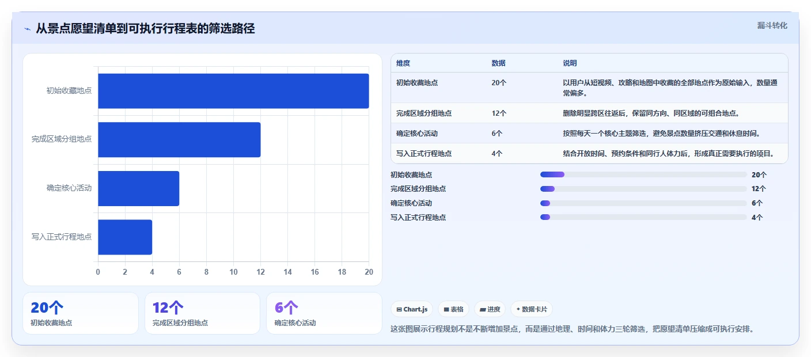Click the x-axis tick label 16
This screenshot has width=811, height=357.
314,272
